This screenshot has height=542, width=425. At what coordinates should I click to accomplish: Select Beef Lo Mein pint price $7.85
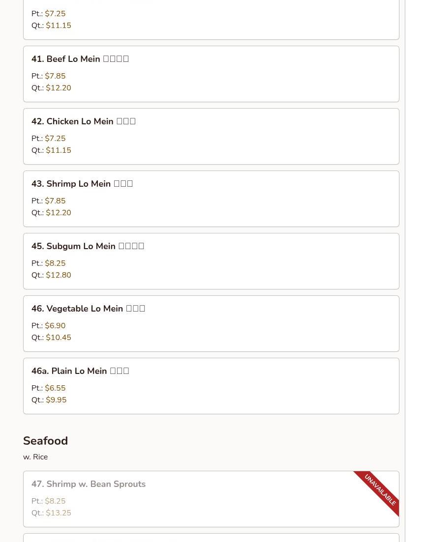55,76
